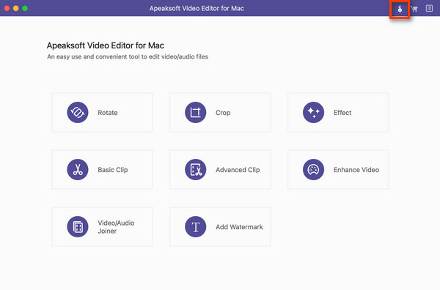Open the Advanced Clip label
440x290 pixels.
click(238, 170)
